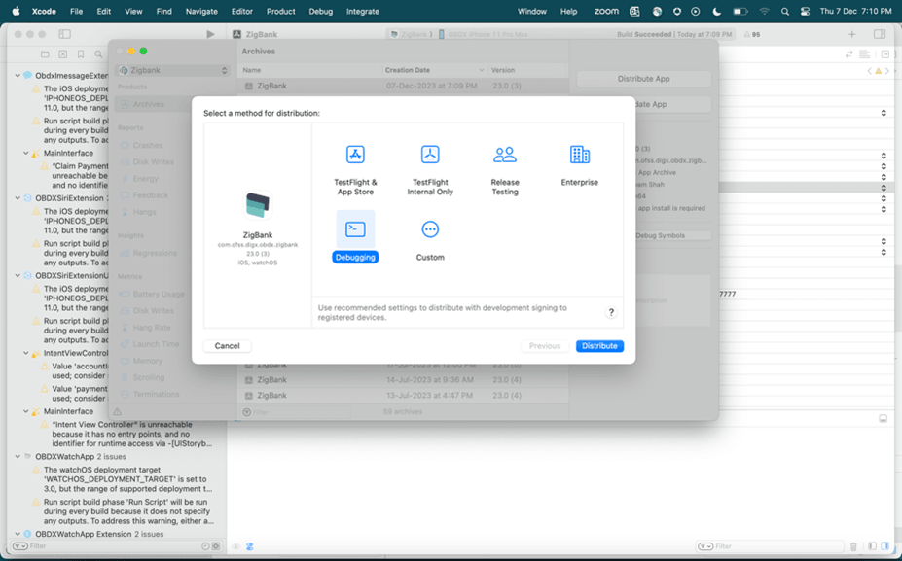The width and height of the screenshot is (902, 561).
Task: Select ZigBank archive dated 14-Jul-2023
Action: pos(403,380)
